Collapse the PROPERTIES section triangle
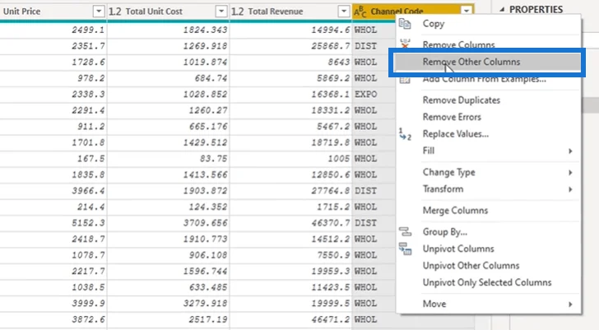The height and width of the screenshot is (330, 599). click(502, 10)
